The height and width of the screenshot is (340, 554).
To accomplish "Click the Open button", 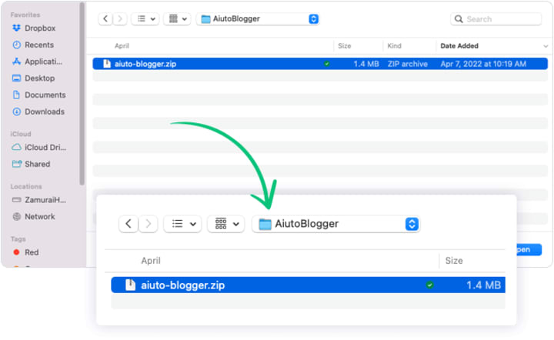I will coord(529,250).
